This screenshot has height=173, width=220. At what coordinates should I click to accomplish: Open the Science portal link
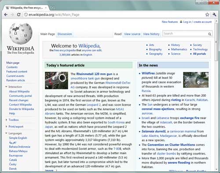coord(176,54)
